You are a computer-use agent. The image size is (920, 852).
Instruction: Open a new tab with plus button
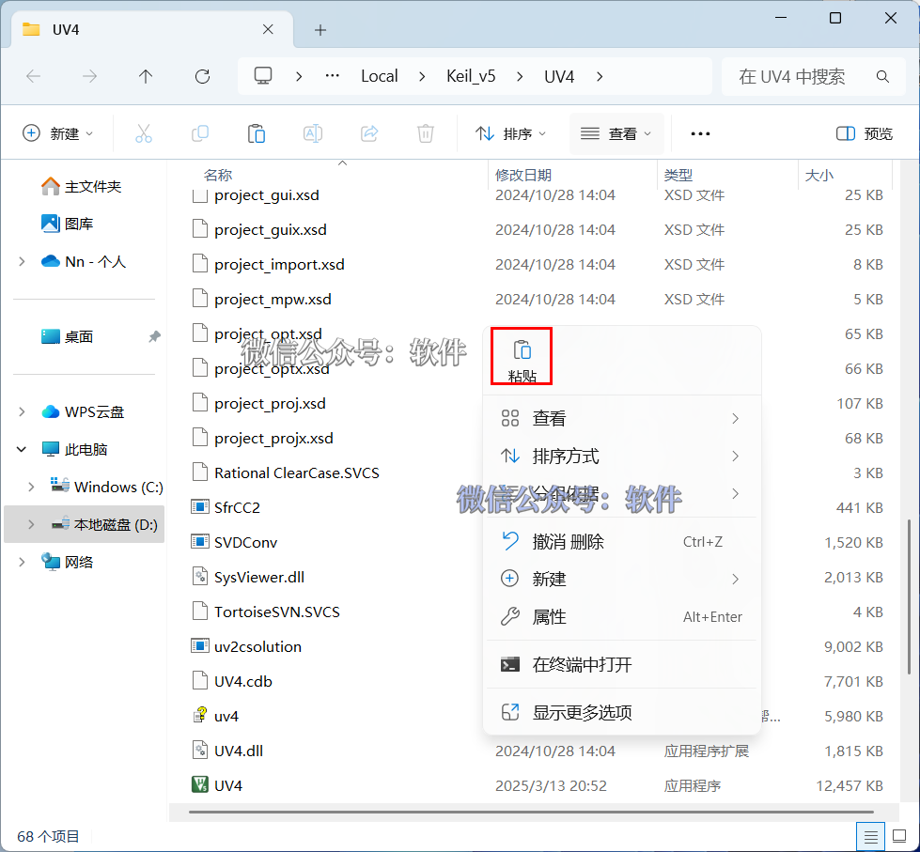tap(320, 30)
